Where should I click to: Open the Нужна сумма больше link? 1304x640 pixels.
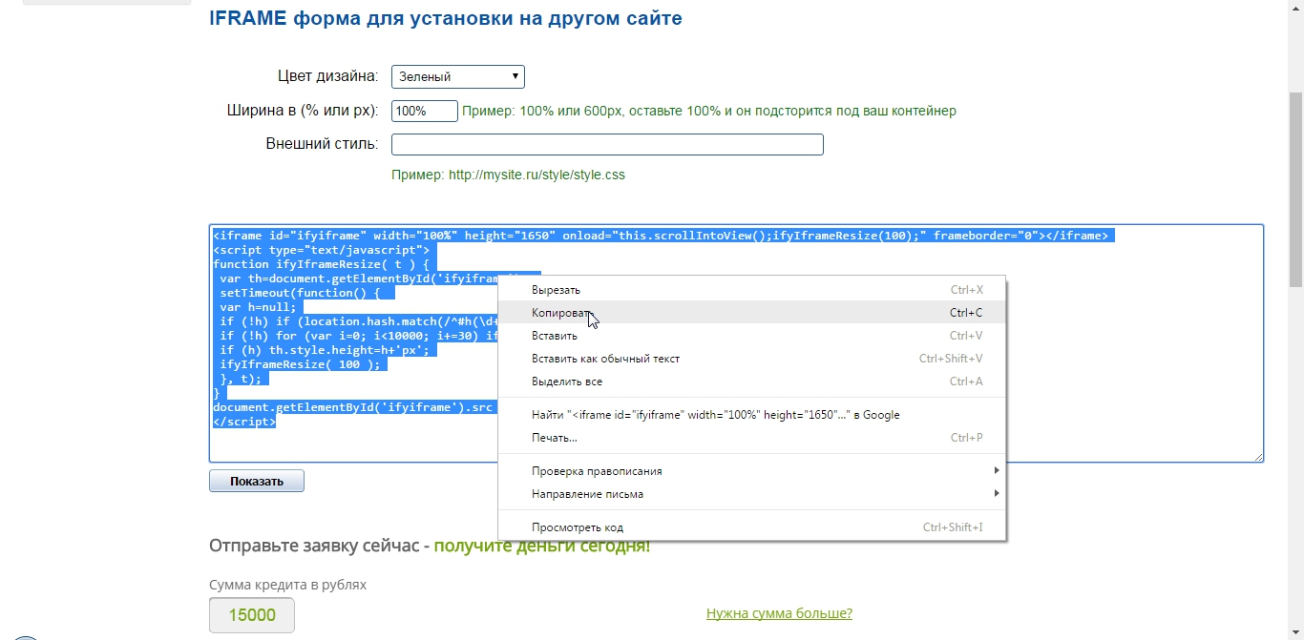779,613
